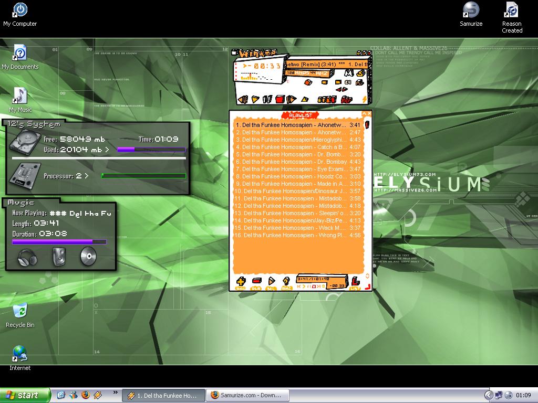Open My Documents desktop icon
This screenshot has height=403, width=538.
(x=20, y=57)
